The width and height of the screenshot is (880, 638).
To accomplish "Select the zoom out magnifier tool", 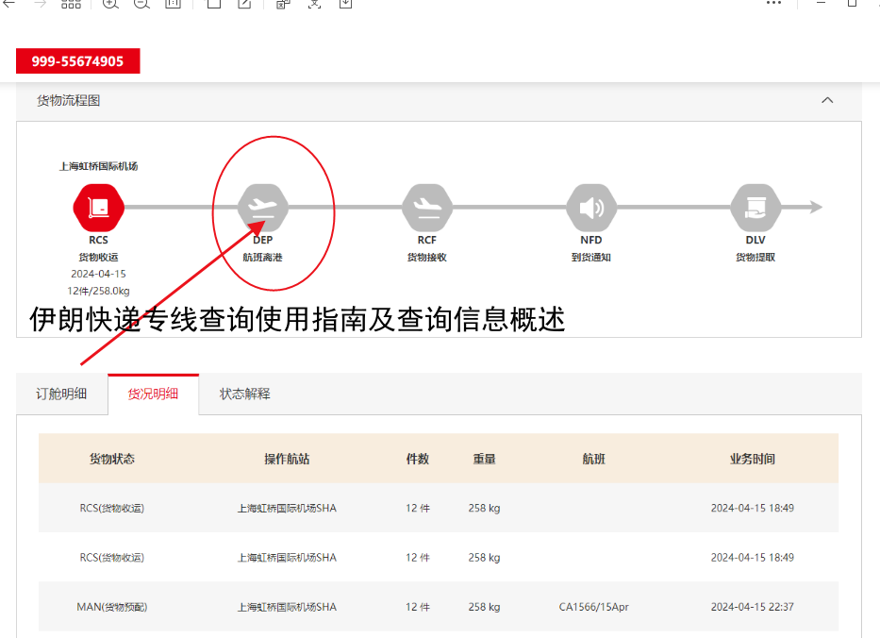I will click(141, 5).
